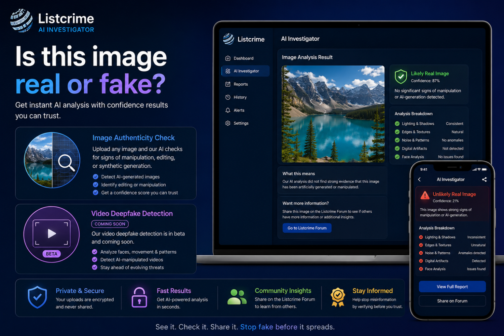Click the Digital Artifacts green check, laptop
504x336 pixels.
397,149
